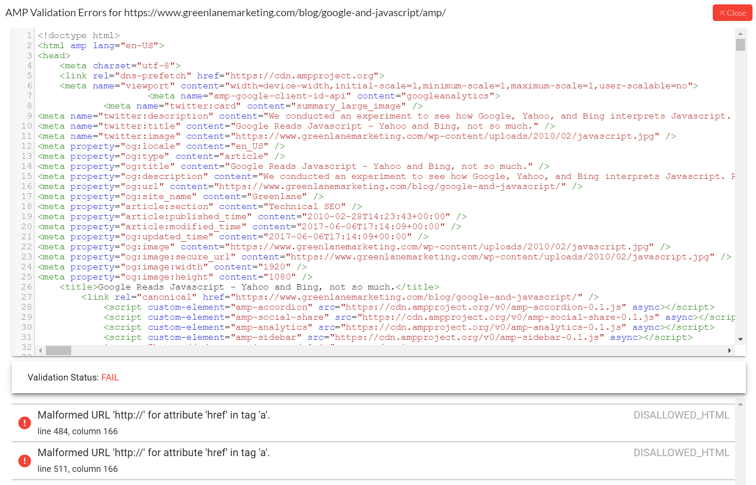The image size is (756, 485).
Task: Click the 'Validation Status:' label
Action: point(63,377)
